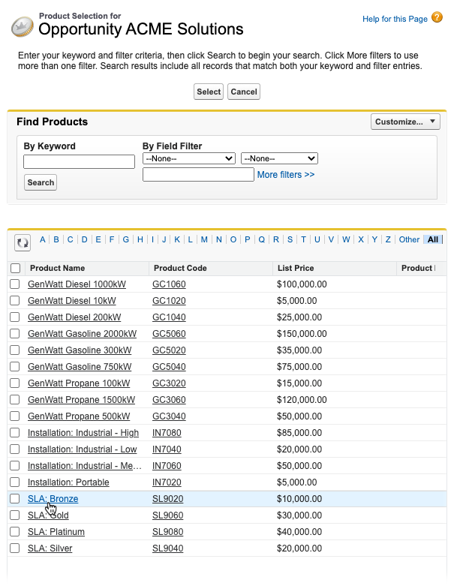454x586 pixels.
Task: Open the GenWatt Diesel 200kW link
Action: click(x=74, y=317)
